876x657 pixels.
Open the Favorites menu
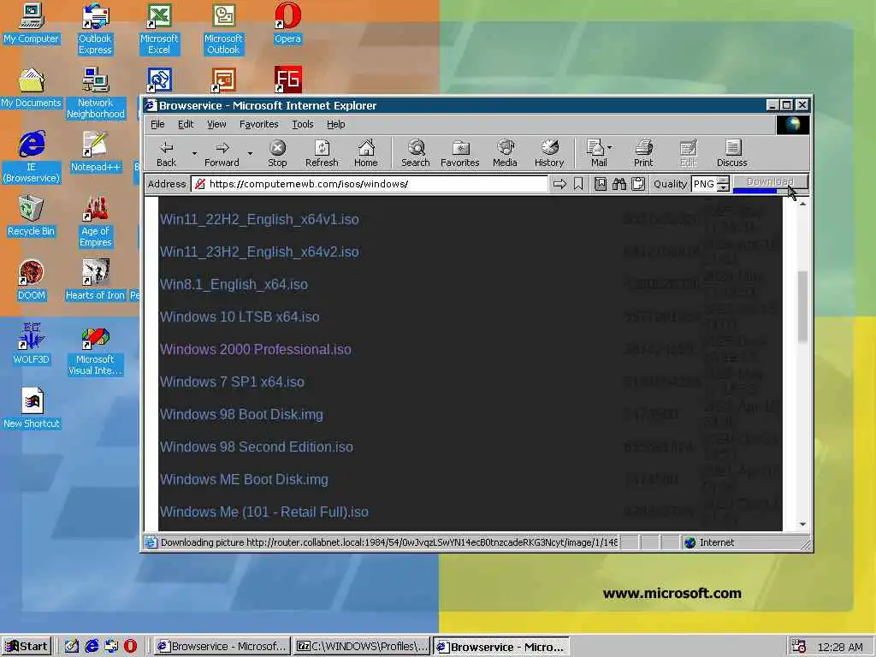tap(258, 124)
